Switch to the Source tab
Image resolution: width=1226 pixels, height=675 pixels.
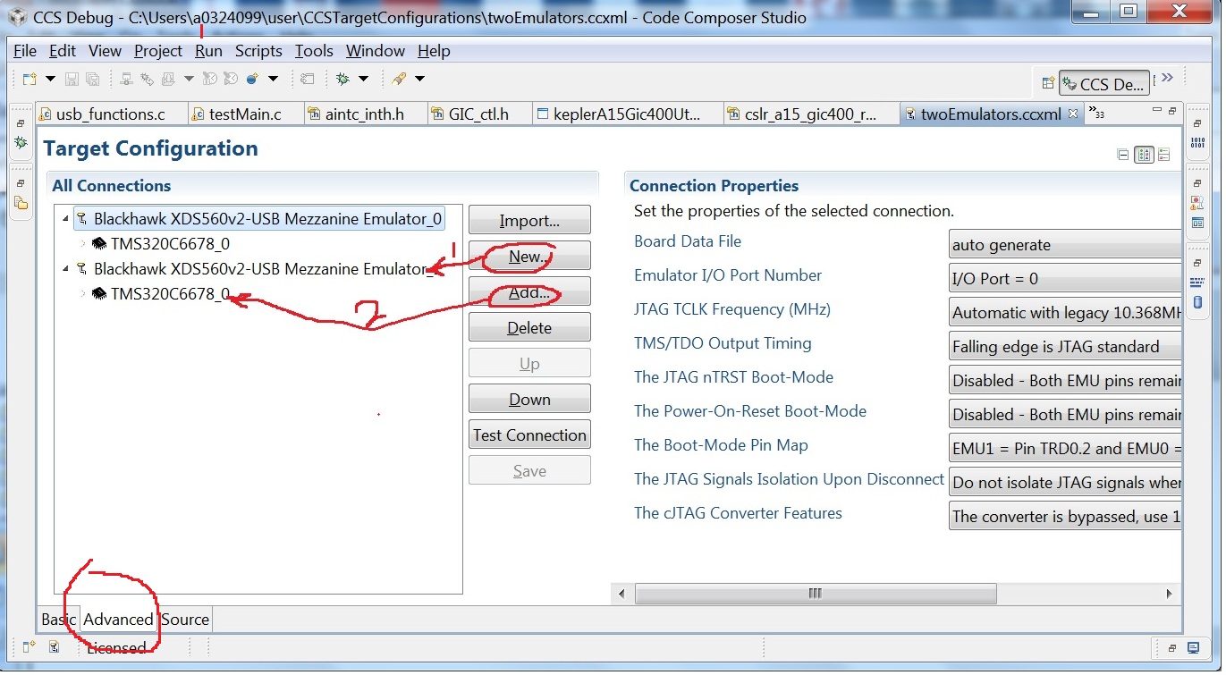(185, 620)
